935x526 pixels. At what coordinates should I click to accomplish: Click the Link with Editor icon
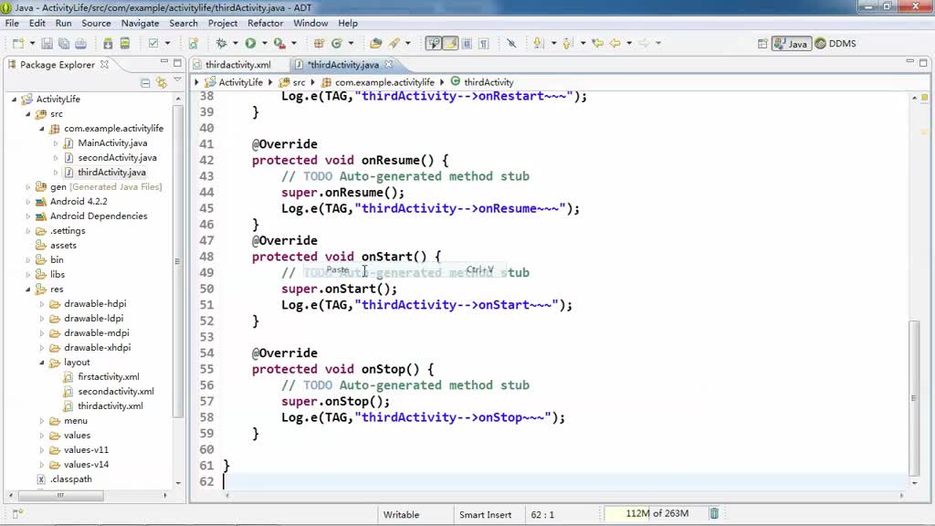[x=161, y=83]
